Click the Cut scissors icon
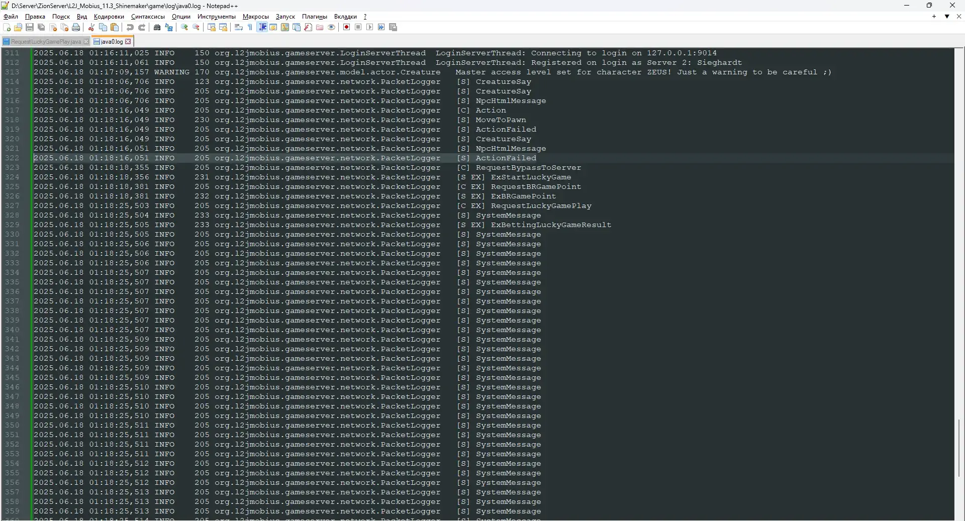 [91, 27]
